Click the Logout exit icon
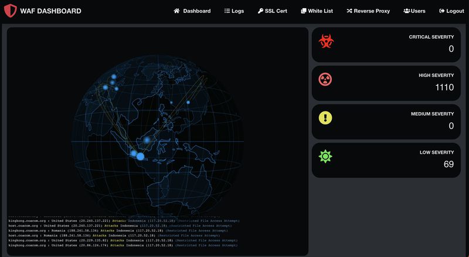Screen dimensions: 469x257 click(x=442, y=11)
